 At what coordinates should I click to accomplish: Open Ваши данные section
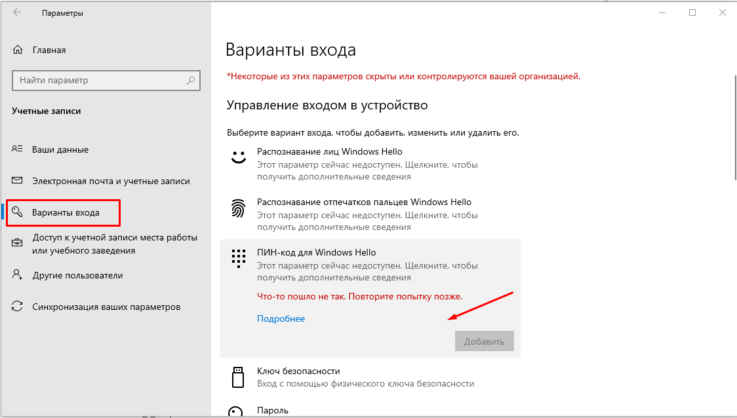click(x=60, y=149)
